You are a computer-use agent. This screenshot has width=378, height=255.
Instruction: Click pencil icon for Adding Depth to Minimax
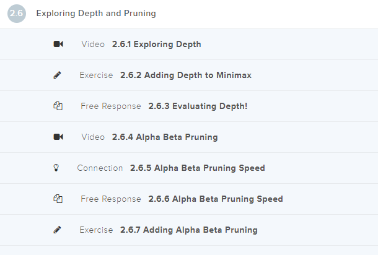[58, 76]
